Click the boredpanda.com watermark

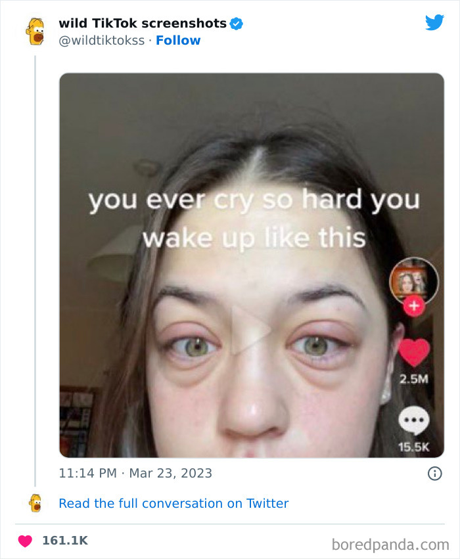pyautogui.click(x=390, y=544)
